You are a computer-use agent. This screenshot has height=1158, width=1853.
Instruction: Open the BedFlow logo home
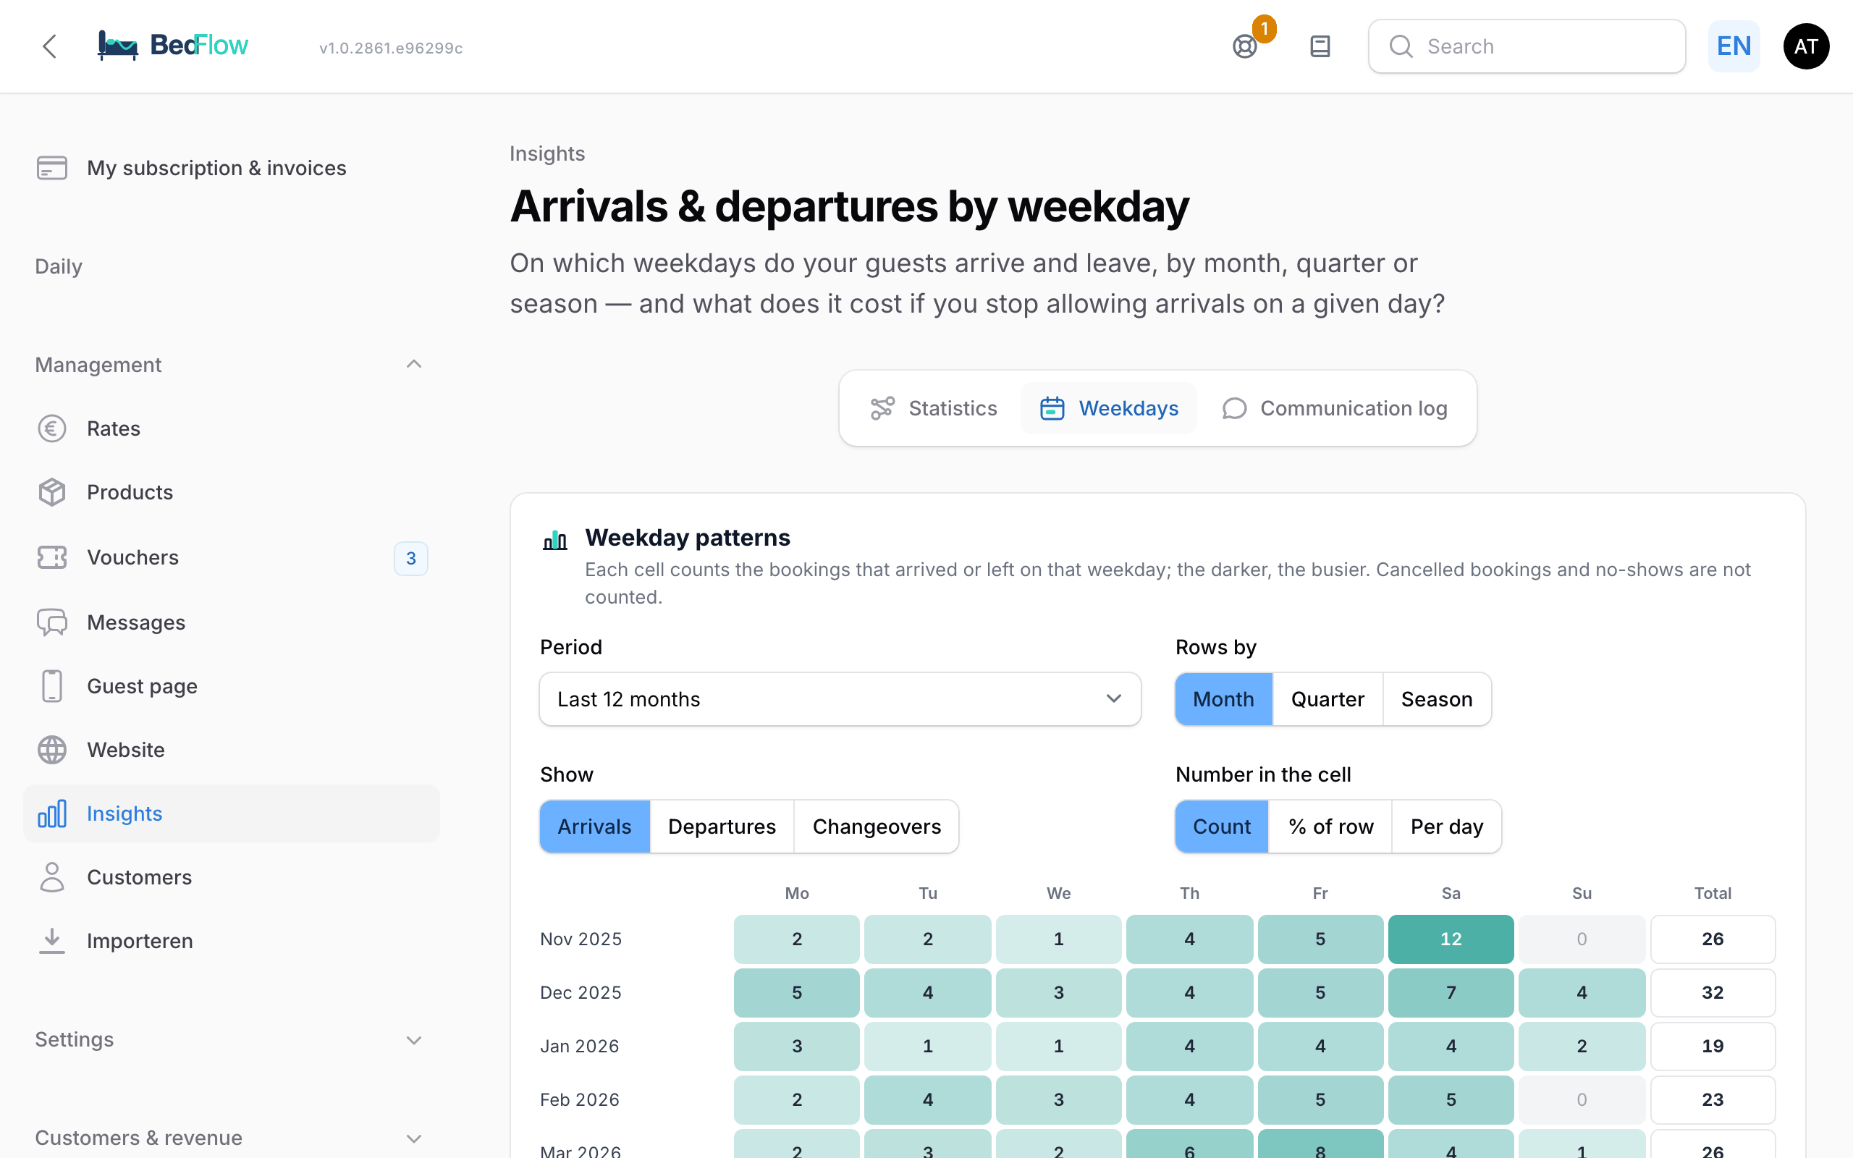pyautogui.click(x=173, y=46)
